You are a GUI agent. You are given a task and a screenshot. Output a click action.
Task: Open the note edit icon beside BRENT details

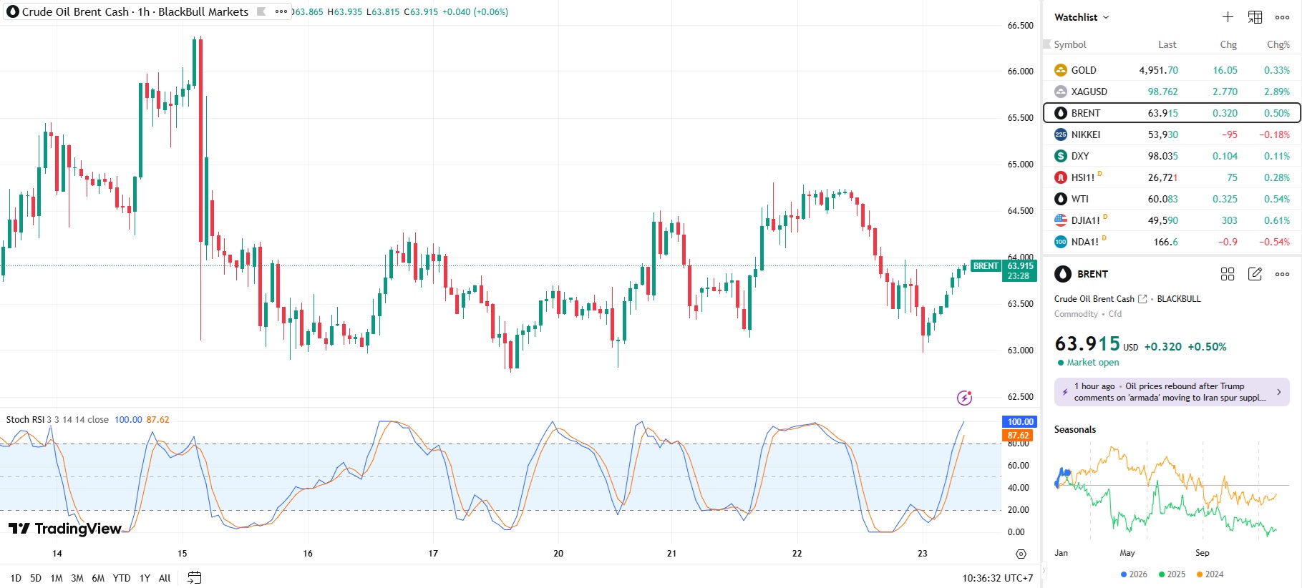(x=1255, y=274)
